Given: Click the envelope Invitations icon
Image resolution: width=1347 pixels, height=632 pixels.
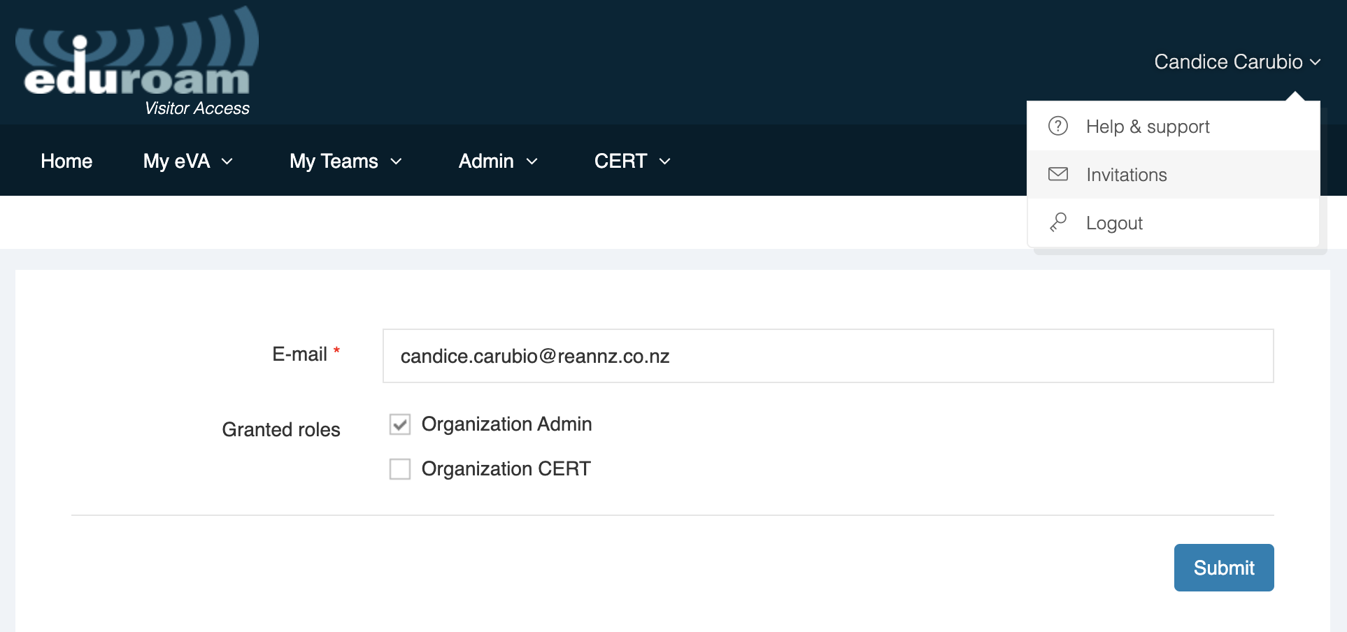Looking at the screenshot, I should (1058, 174).
